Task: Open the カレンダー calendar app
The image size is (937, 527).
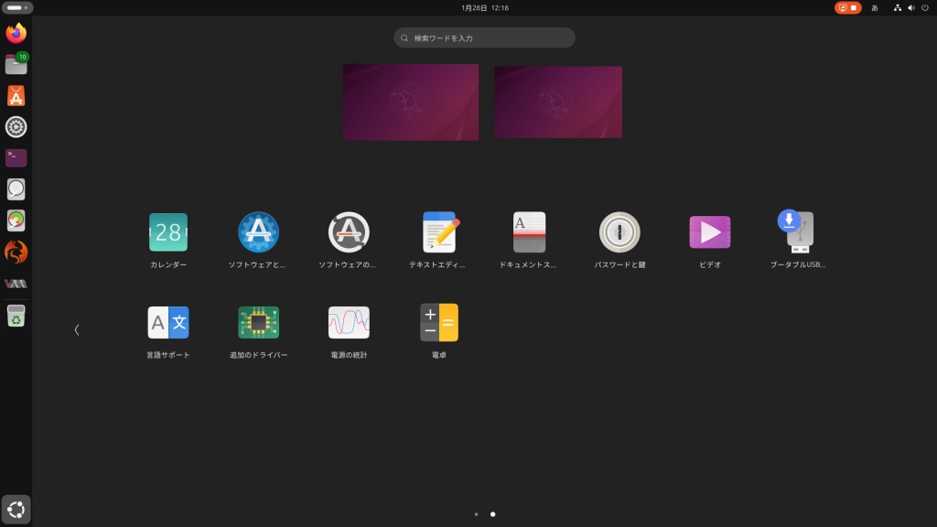Action: point(168,232)
